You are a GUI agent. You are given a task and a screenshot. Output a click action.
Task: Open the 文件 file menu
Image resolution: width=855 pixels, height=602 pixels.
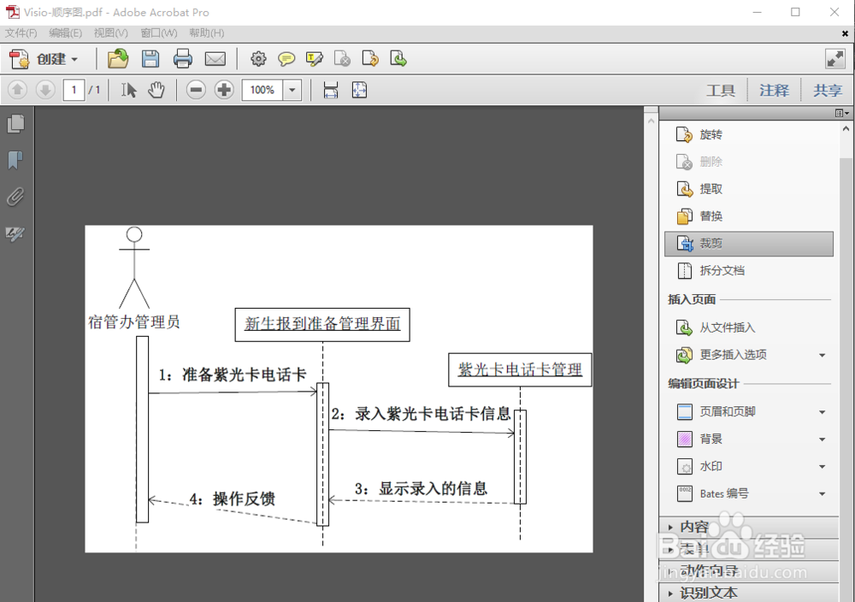[21, 33]
